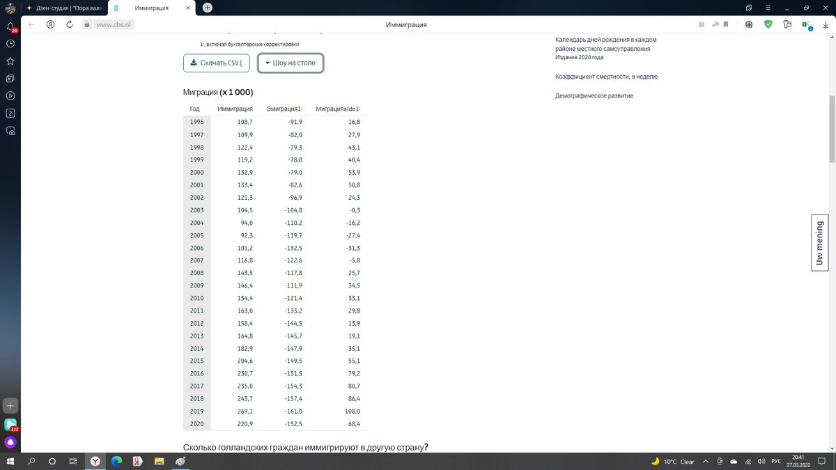The width and height of the screenshot is (836, 470).
Task: Open Демографическое развитие link
Action: (x=594, y=95)
